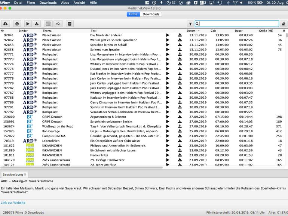Download film number 97771 Lisa Morgenstern interview
Viewport: 288px width, 216px height.
pyautogui.click(x=180, y=54)
